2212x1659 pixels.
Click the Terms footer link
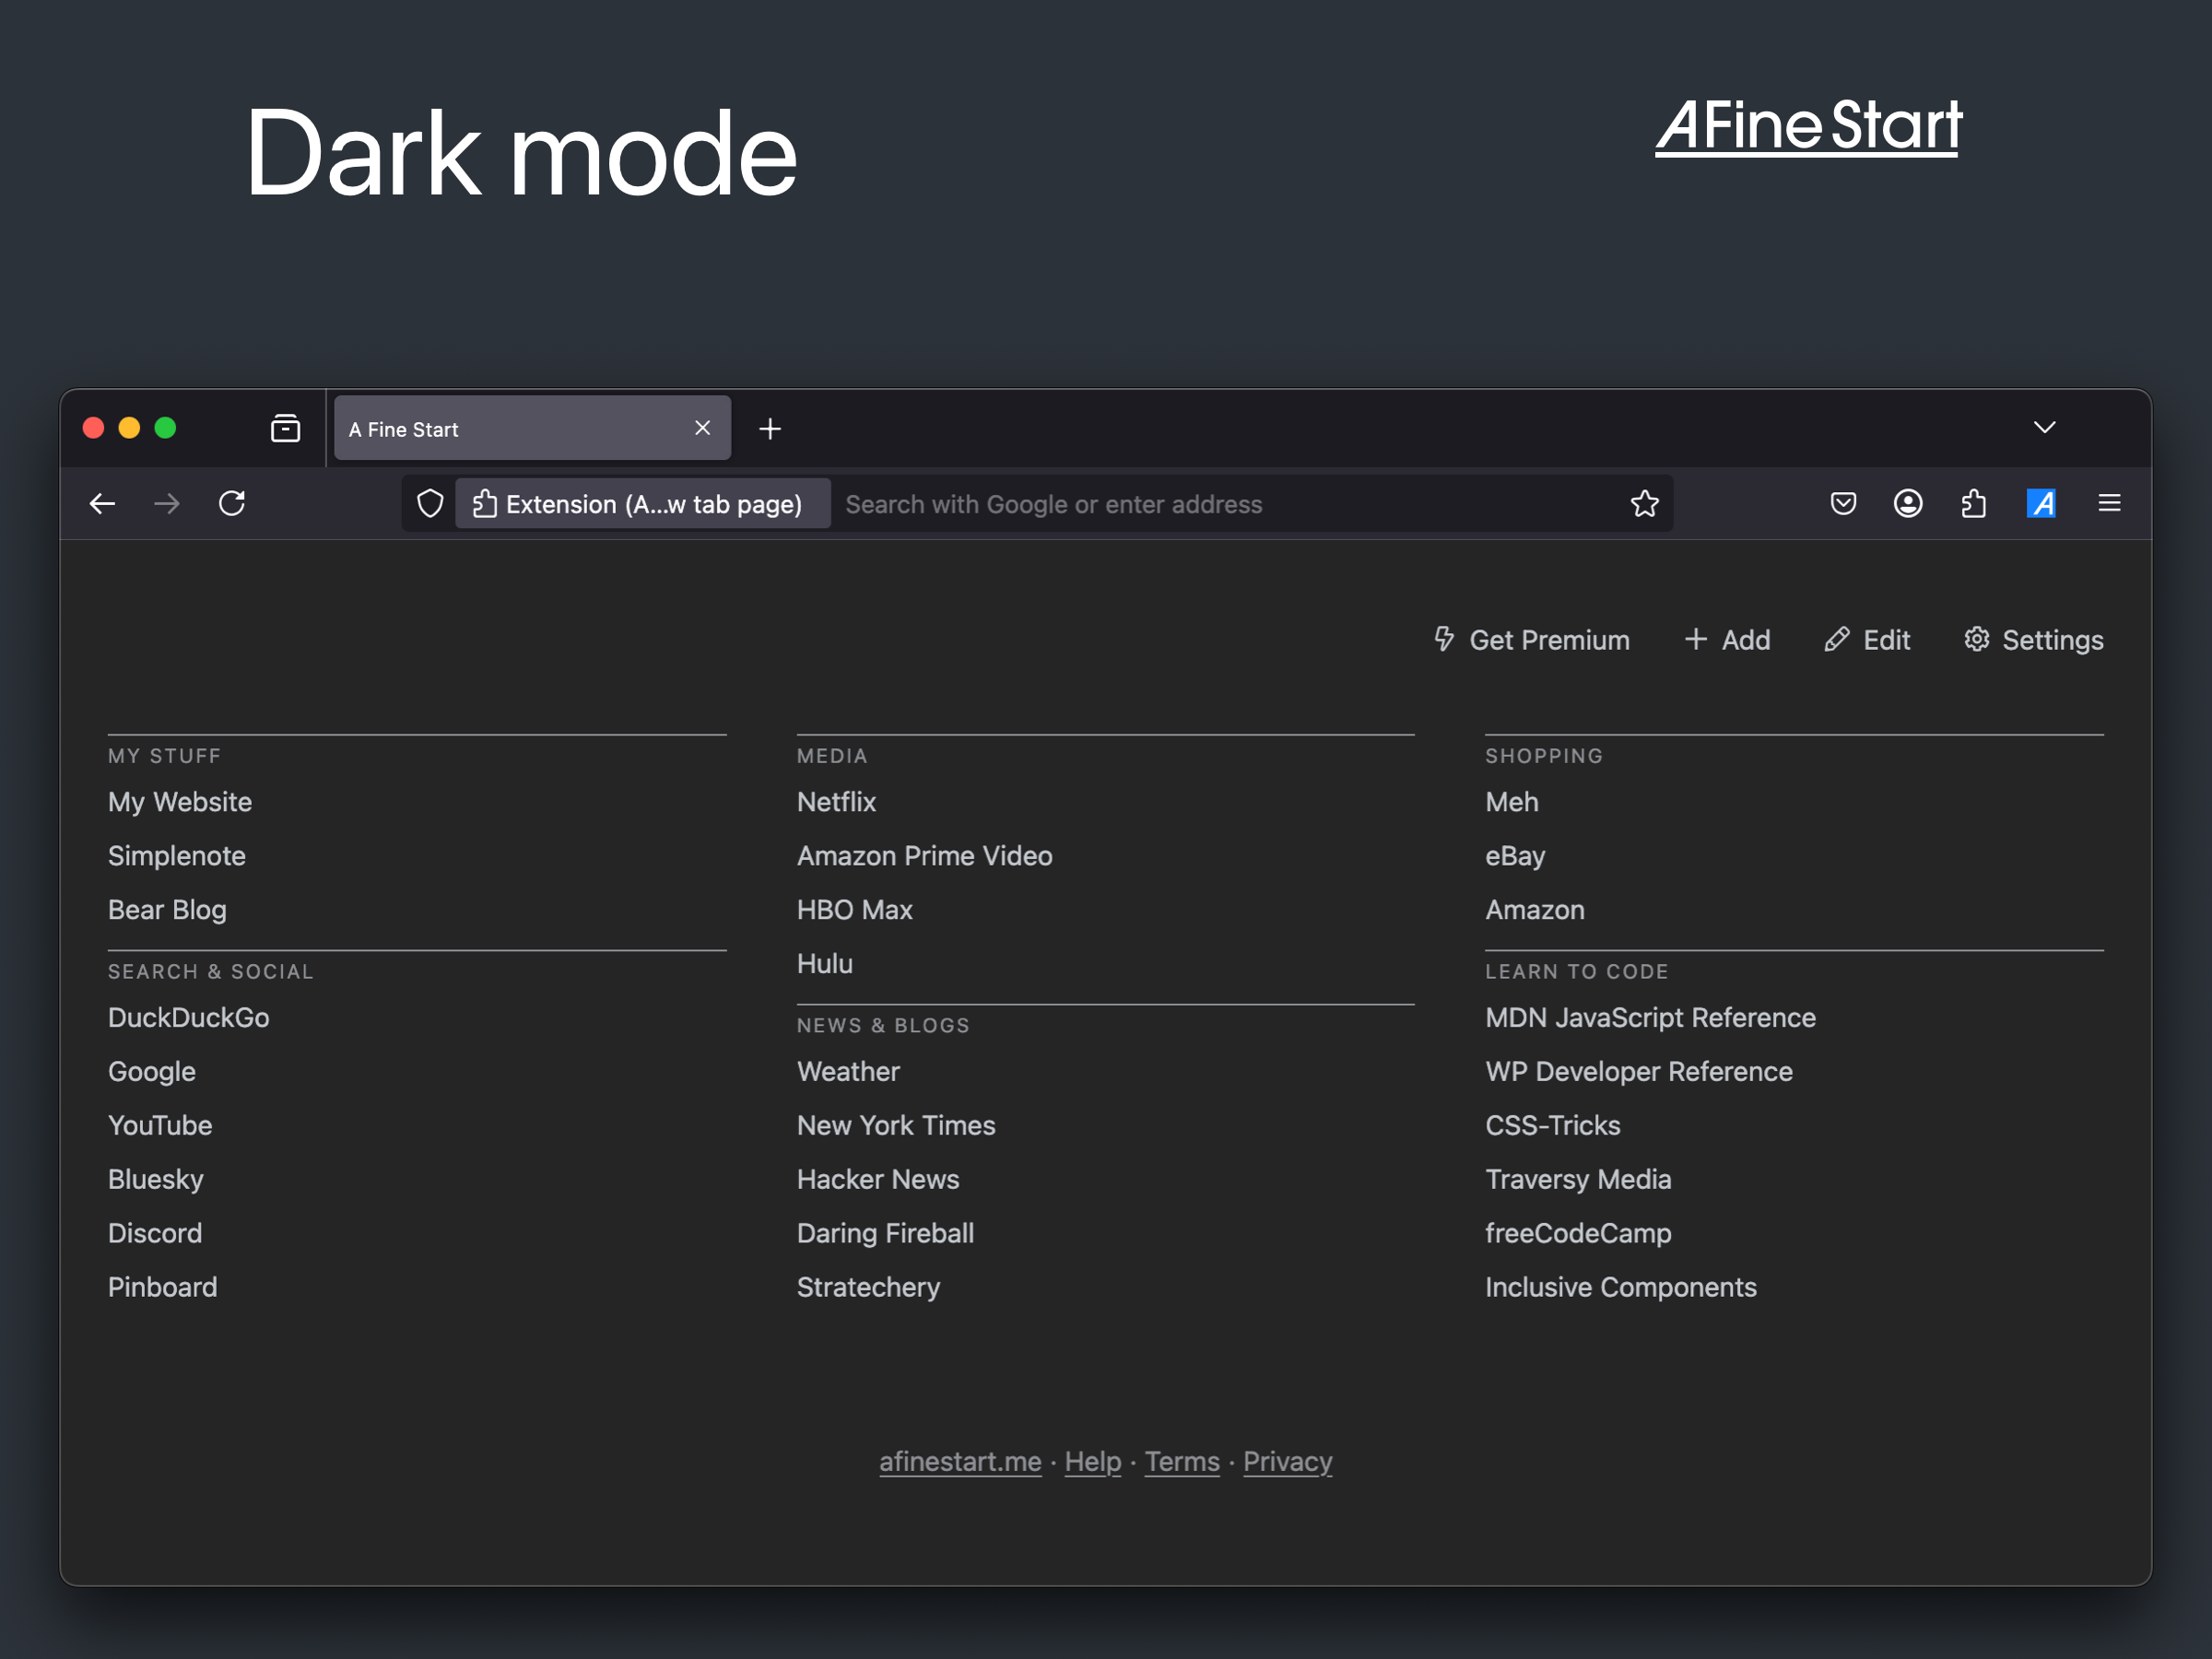(1182, 1462)
